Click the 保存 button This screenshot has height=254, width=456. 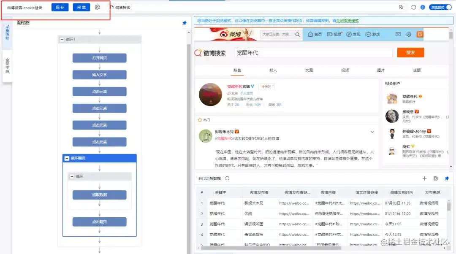click(x=60, y=7)
